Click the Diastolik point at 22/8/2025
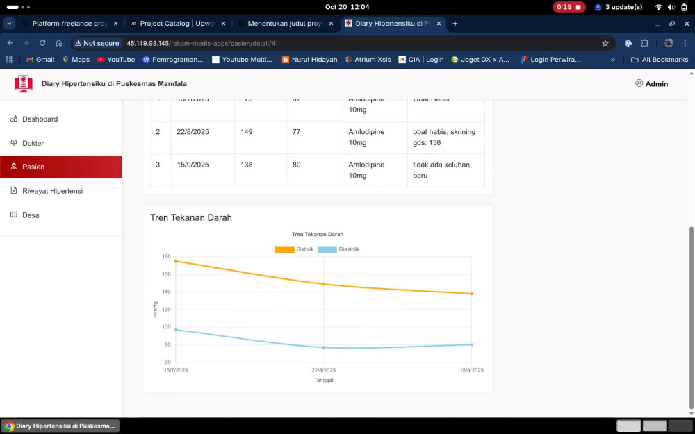The height and width of the screenshot is (434, 695). click(x=324, y=347)
